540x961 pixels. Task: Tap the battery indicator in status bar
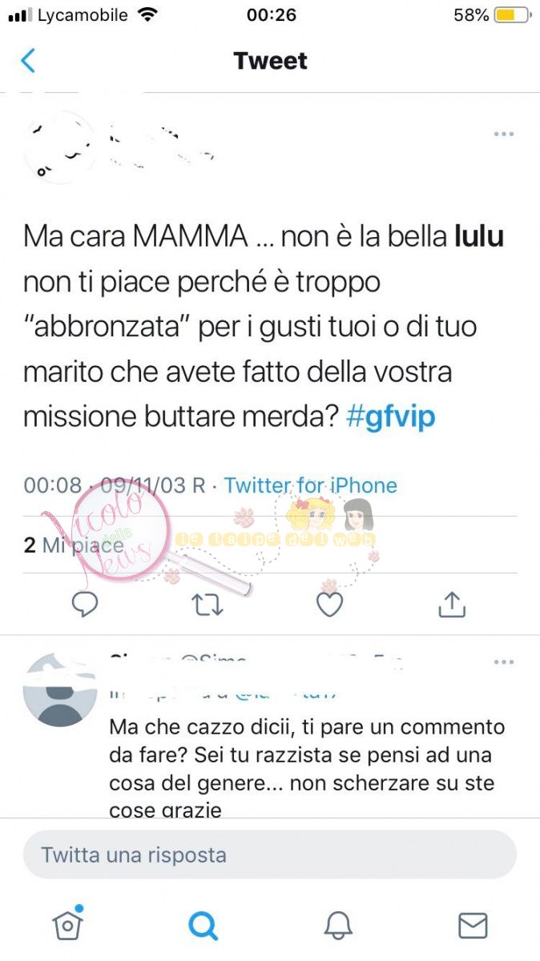tap(512, 15)
